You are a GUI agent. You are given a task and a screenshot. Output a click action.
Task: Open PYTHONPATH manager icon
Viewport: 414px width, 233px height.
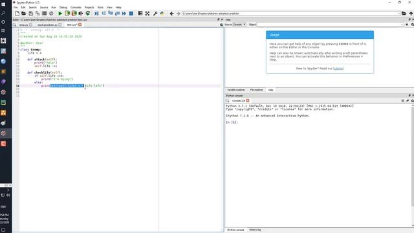pos(162,14)
